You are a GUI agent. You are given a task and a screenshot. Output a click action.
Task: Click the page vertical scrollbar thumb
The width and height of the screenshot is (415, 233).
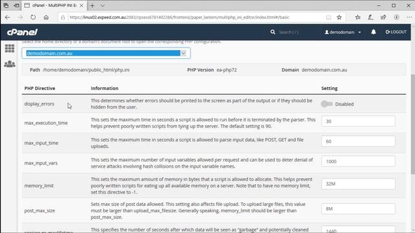pyautogui.click(x=412, y=124)
